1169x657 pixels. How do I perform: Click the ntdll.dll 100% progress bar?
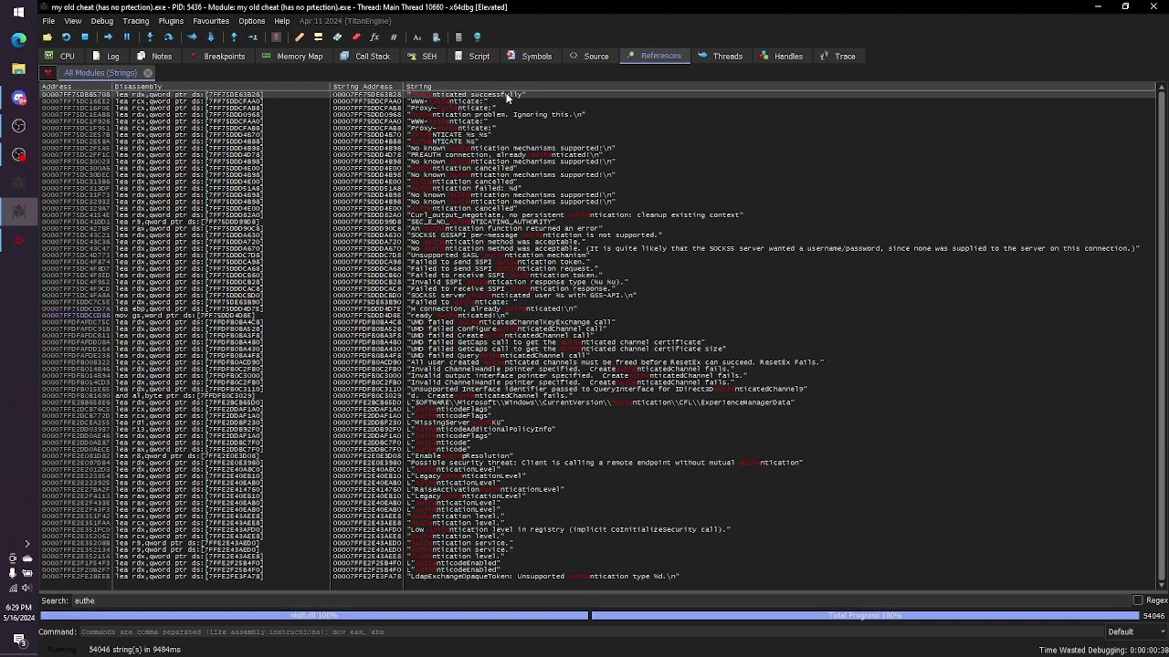[314, 616]
